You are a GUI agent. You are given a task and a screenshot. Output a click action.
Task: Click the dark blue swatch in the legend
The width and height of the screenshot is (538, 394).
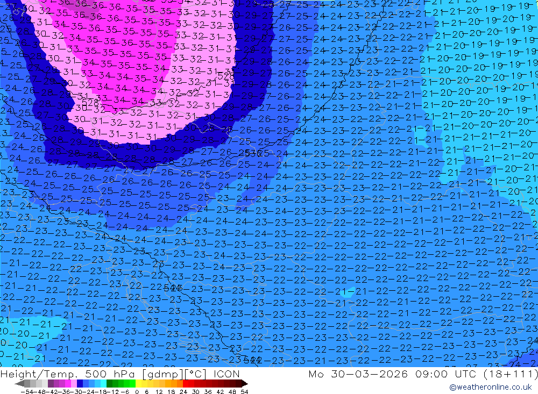click(80, 383)
